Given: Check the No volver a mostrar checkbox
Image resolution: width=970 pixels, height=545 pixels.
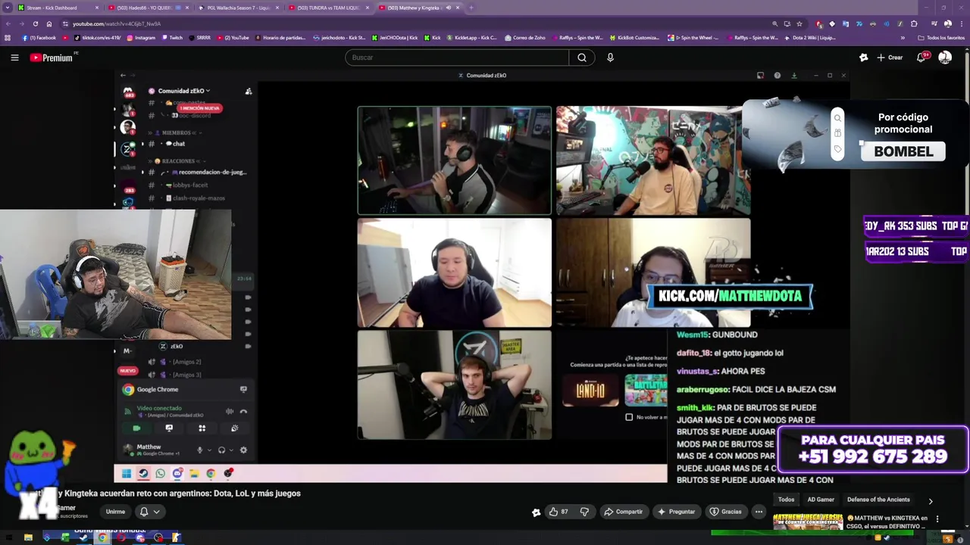Looking at the screenshot, I should click(x=629, y=417).
